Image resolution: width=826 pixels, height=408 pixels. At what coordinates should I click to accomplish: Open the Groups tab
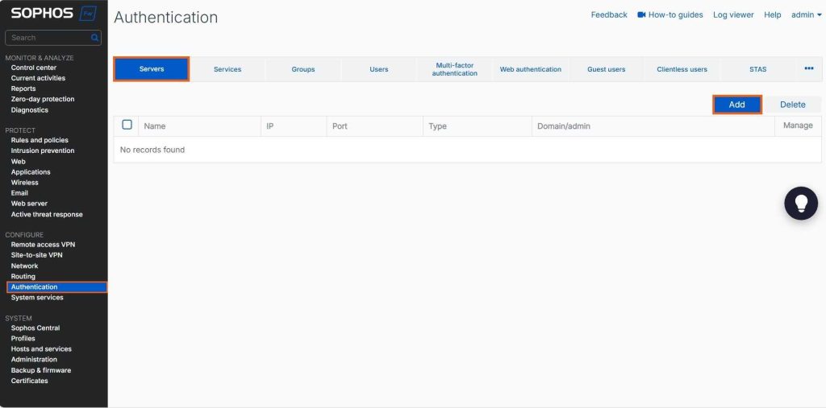click(x=303, y=69)
